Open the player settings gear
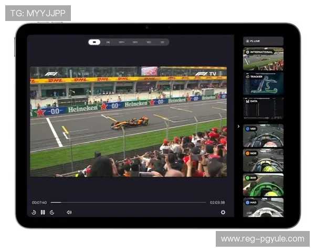Viewport: 315px width, 252px height. 223,212
